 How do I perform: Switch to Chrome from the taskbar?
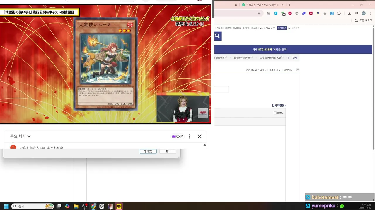click(x=93, y=206)
